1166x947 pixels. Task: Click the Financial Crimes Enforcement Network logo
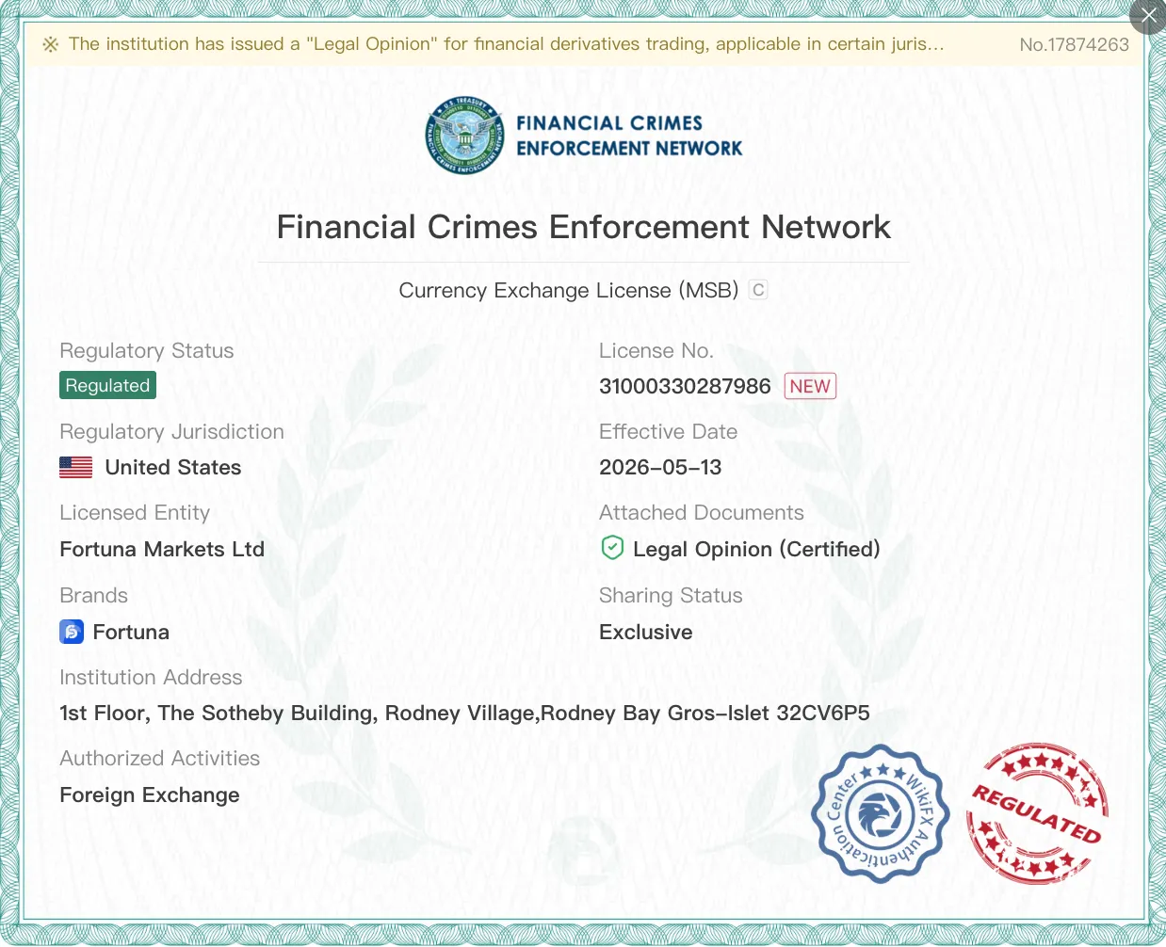click(x=584, y=136)
